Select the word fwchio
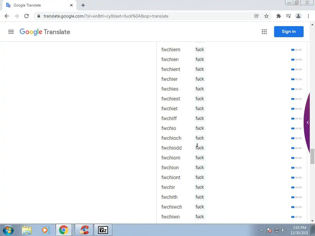This screenshot has width=315, height=236. (169, 128)
